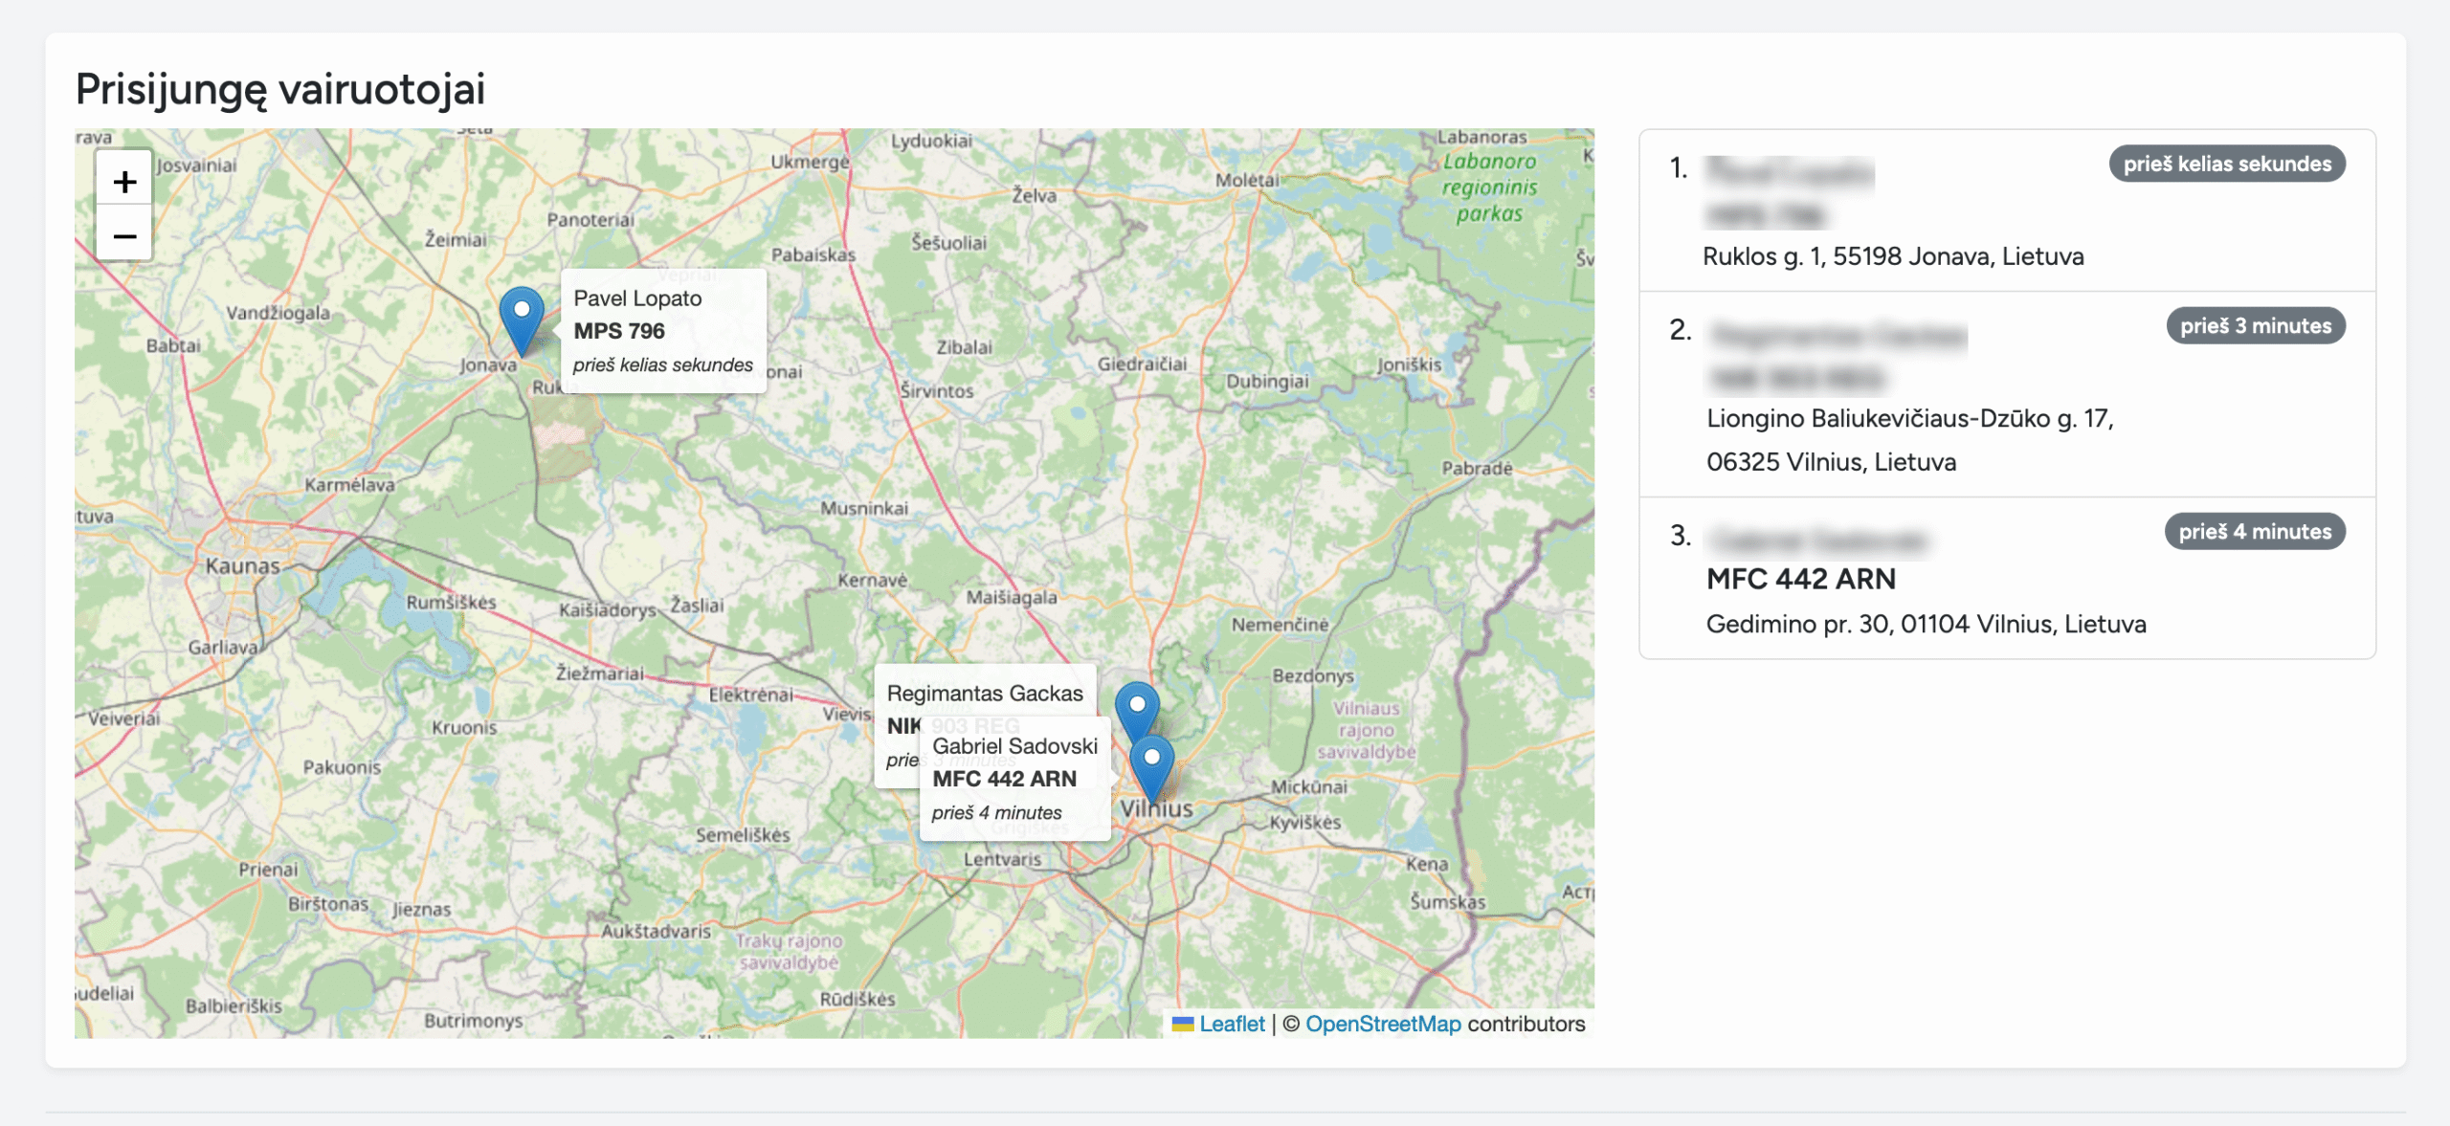Click the Kaunas city label on map
2450x1126 pixels.
(x=242, y=566)
